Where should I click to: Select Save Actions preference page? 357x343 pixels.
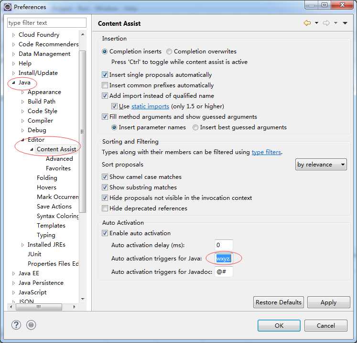pyautogui.click(x=54, y=207)
